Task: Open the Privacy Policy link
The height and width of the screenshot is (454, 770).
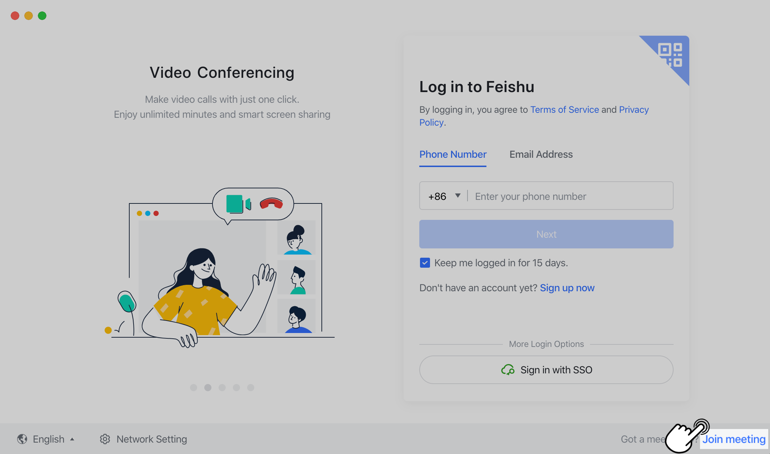Action: (x=634, y=110)
